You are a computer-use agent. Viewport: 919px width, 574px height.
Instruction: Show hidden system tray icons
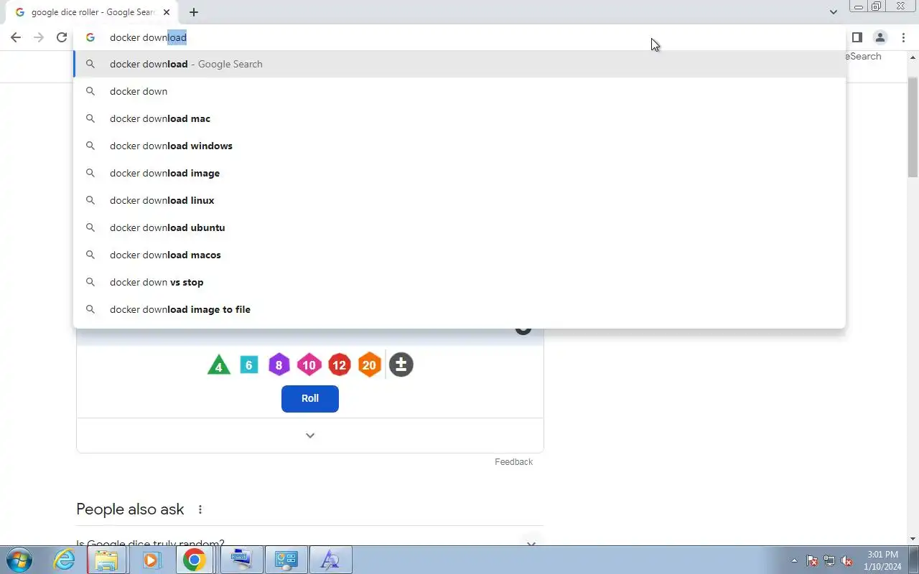click(x=794, y=560)
